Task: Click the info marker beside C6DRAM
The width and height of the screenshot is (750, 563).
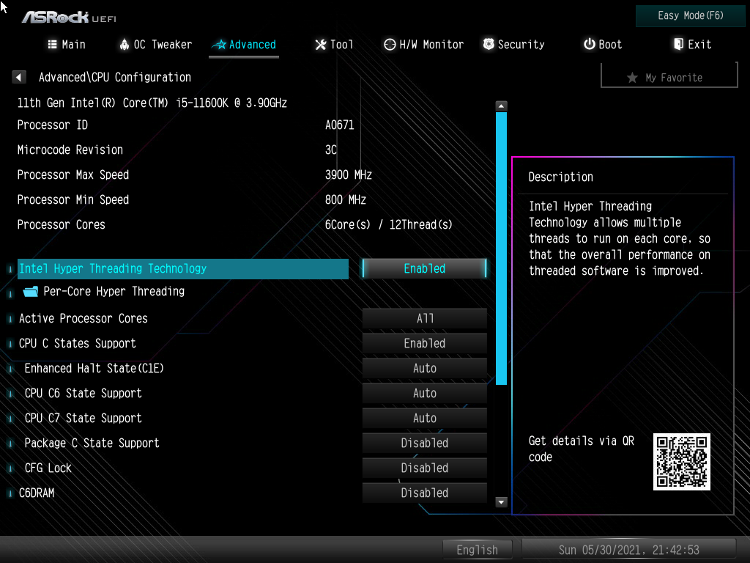Action: [10, 493]
